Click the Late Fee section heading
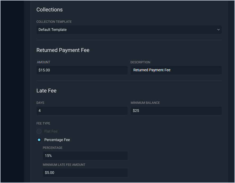235x183 pixels. (46, 91)
